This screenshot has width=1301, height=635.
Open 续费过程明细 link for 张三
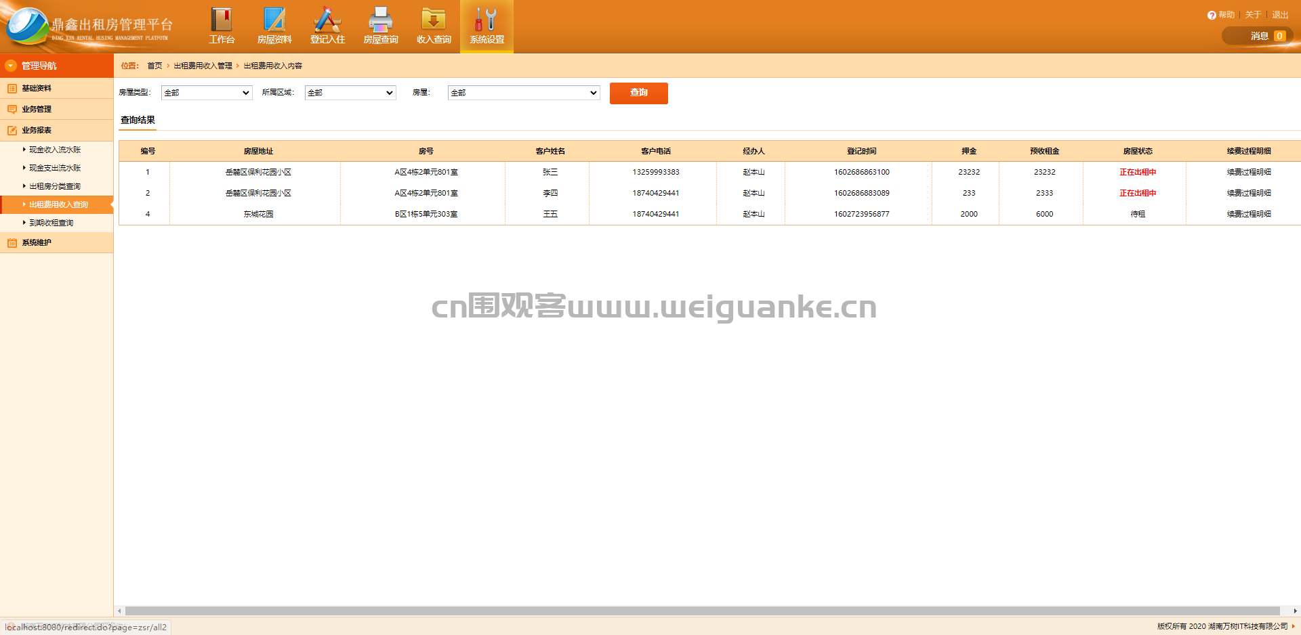(x=1249, y=172)
